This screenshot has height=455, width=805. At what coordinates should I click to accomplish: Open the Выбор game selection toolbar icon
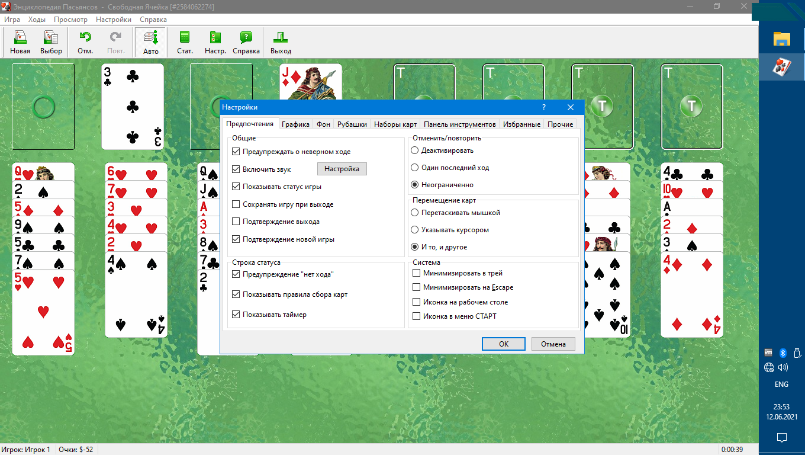[x=51, y=42]
